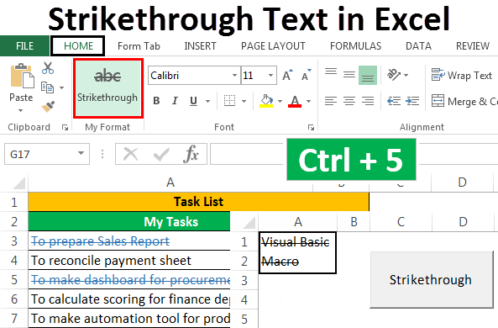This screenshot has height=328, width=498.
Task: Open Font dialog launcher
Action: click(x=311, y=128)
